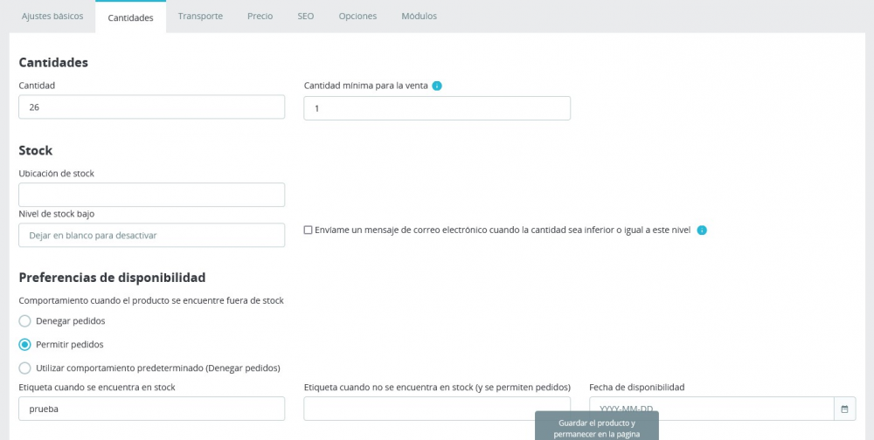Show info icon next to email alert option

pos(702,230)
